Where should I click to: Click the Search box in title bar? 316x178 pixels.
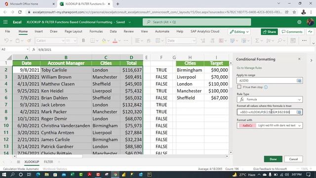point(197,22)
